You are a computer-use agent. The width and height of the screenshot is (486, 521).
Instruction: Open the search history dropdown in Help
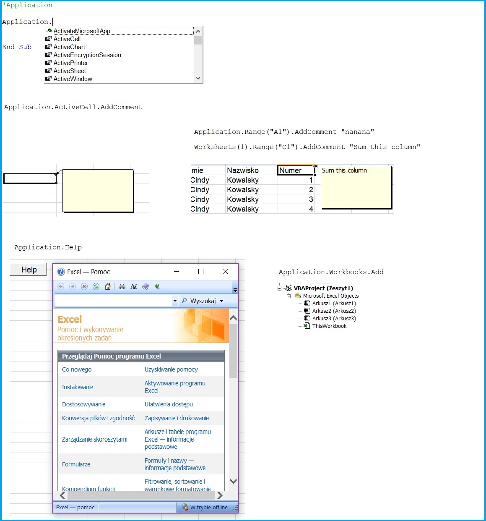coord(175,301)
